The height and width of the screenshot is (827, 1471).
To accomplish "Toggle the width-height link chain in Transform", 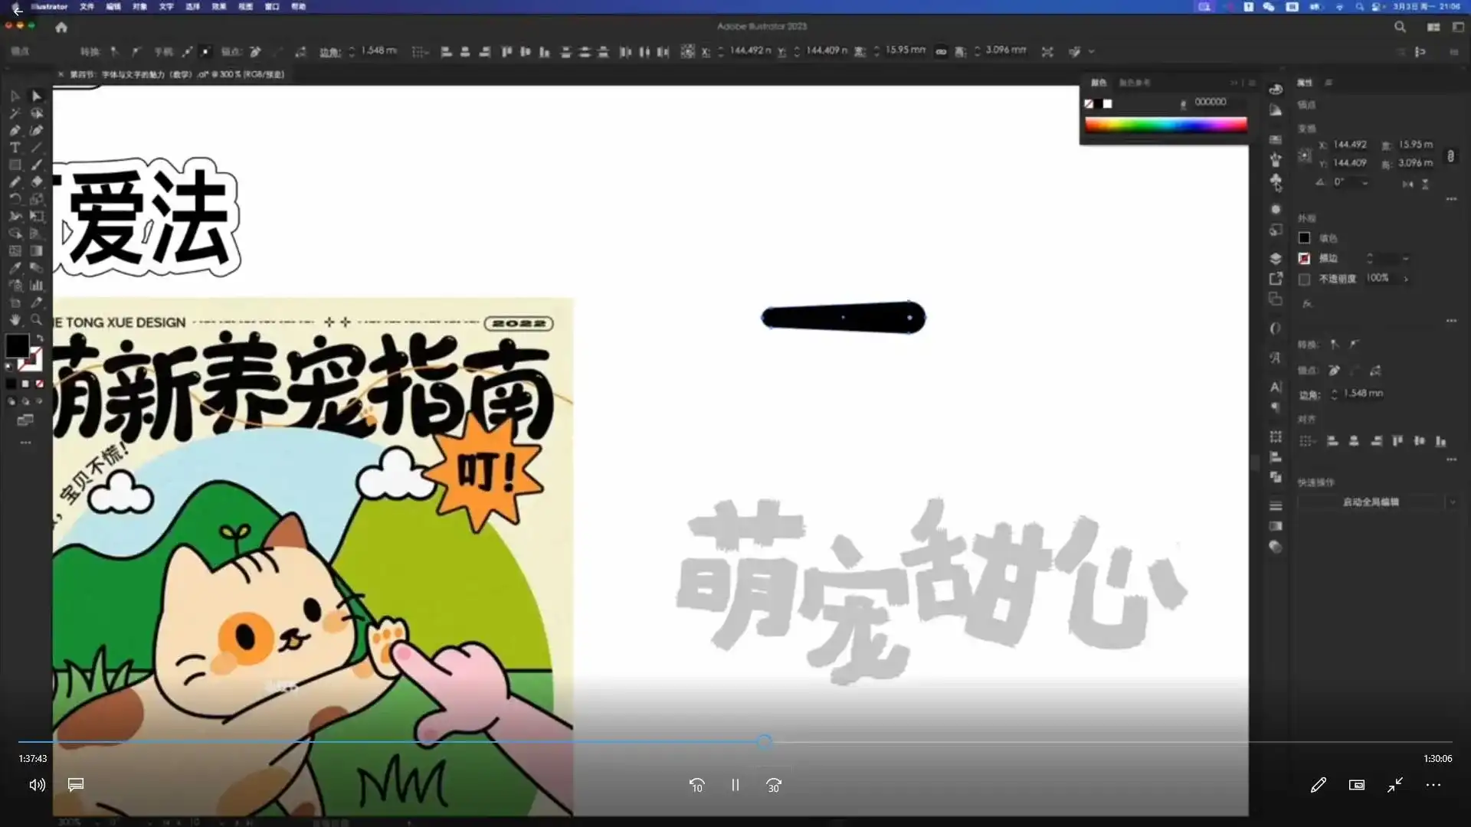I will point(1450,155).
